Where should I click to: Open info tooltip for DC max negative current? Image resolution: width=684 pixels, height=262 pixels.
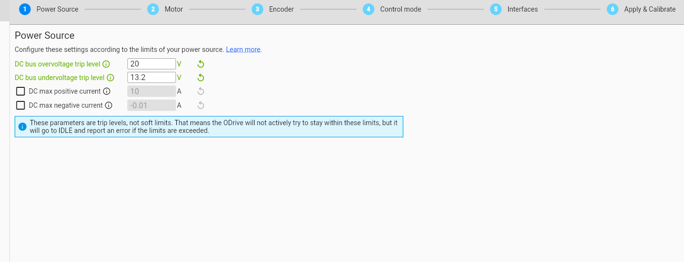point(109,105)
